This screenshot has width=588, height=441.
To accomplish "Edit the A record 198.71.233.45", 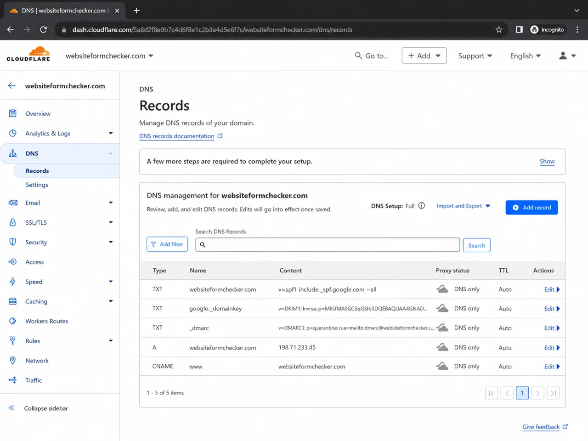I will [552, 348].
